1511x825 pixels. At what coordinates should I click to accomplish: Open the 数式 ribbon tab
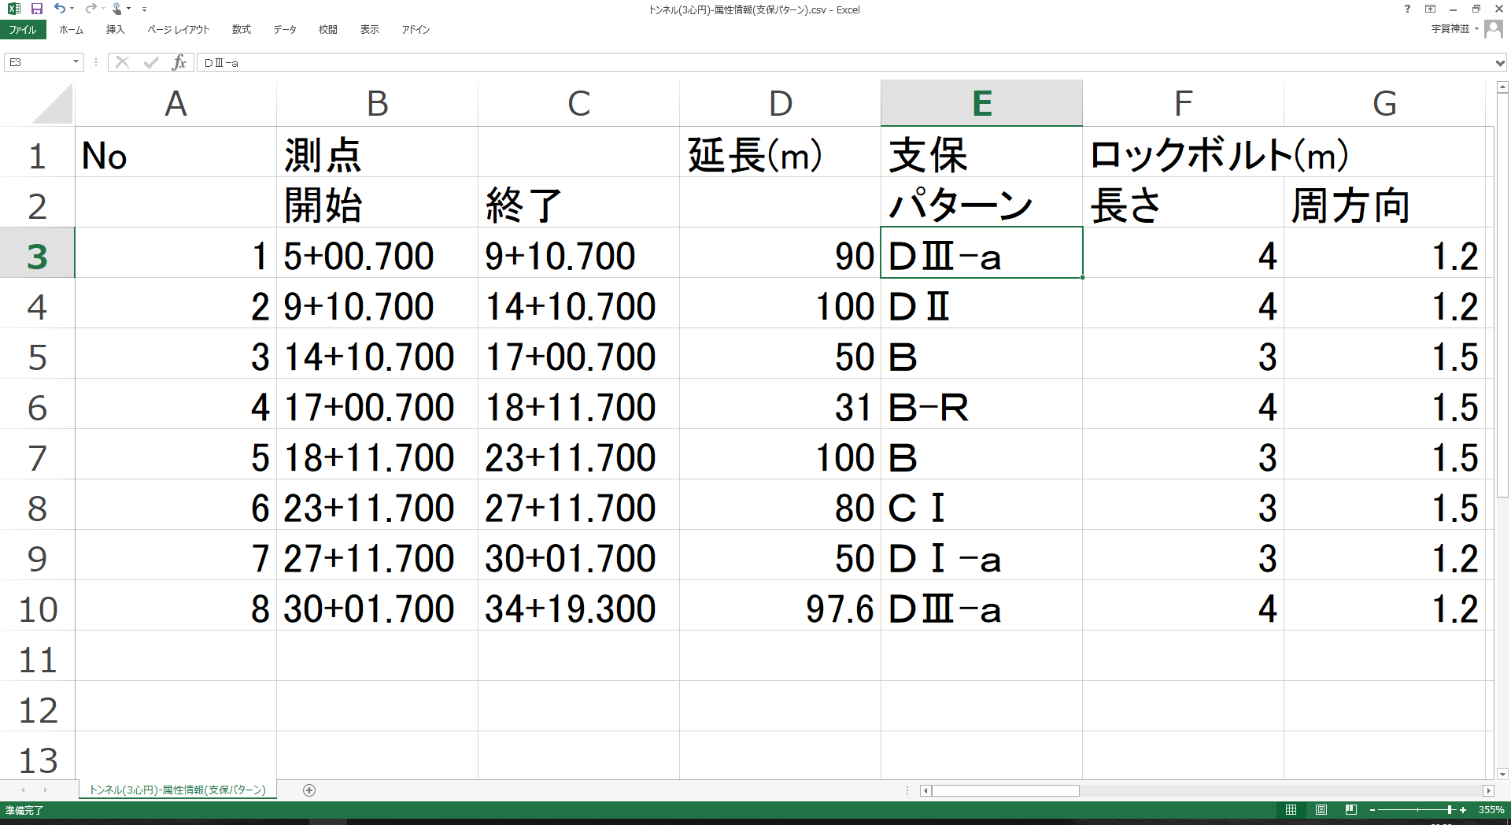coord(241,29)
